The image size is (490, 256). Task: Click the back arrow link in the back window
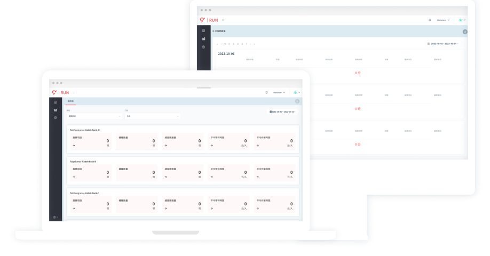(x=214, y=31)
